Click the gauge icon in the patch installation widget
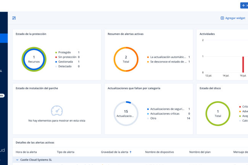 point(57,111)
